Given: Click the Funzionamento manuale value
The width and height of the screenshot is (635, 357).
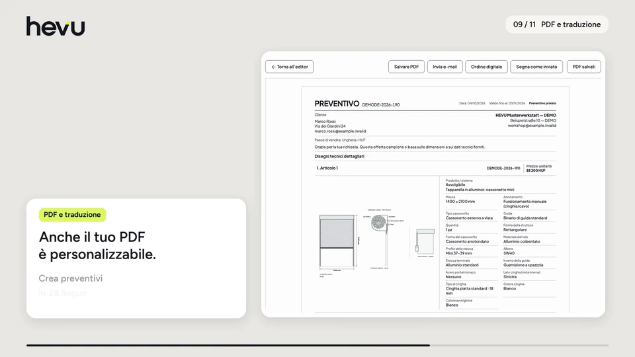Looking at the screenshot, I should point(525,204).
